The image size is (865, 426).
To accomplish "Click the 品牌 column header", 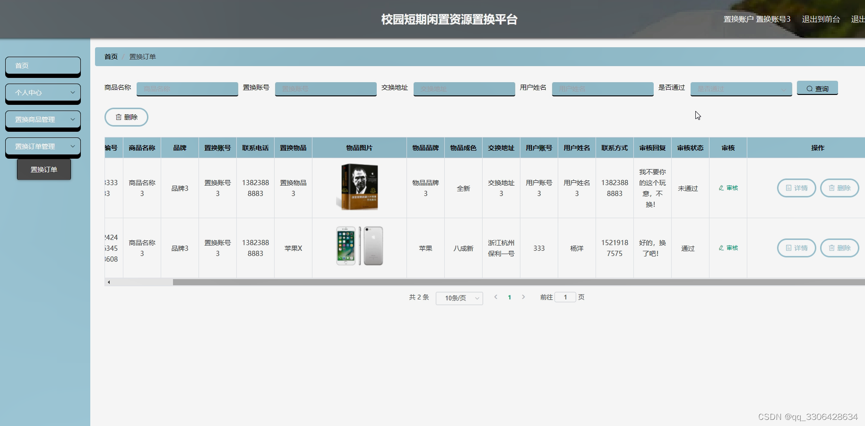I will pyautogui.click(x=180, y=148).
